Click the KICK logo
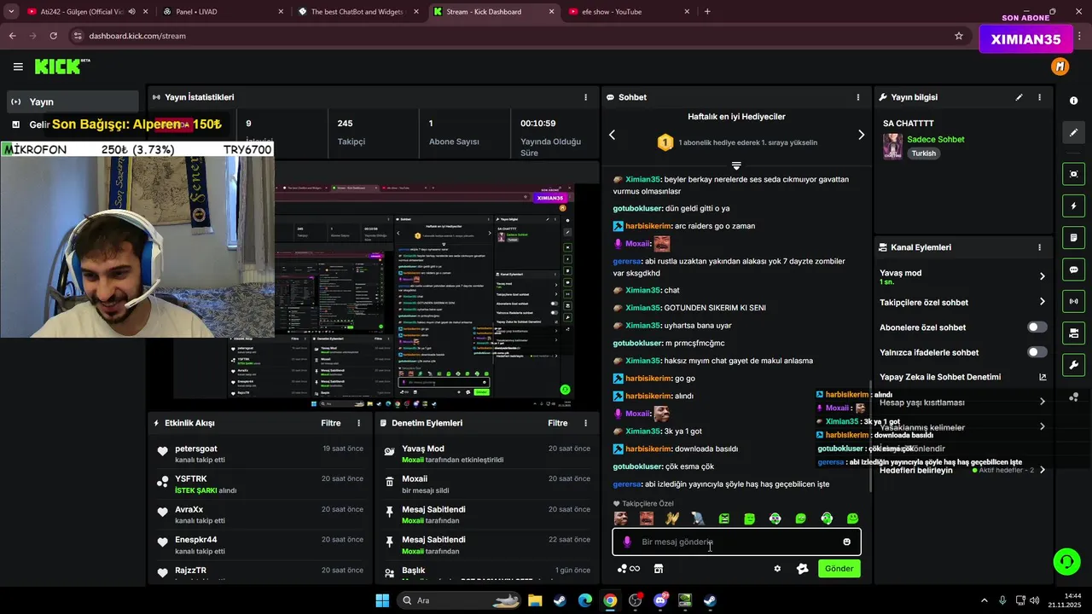Viewport: 1092px width, 614px height. (61, 67)
